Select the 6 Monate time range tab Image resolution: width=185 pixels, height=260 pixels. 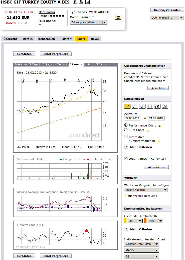click(x=76, y=64)
